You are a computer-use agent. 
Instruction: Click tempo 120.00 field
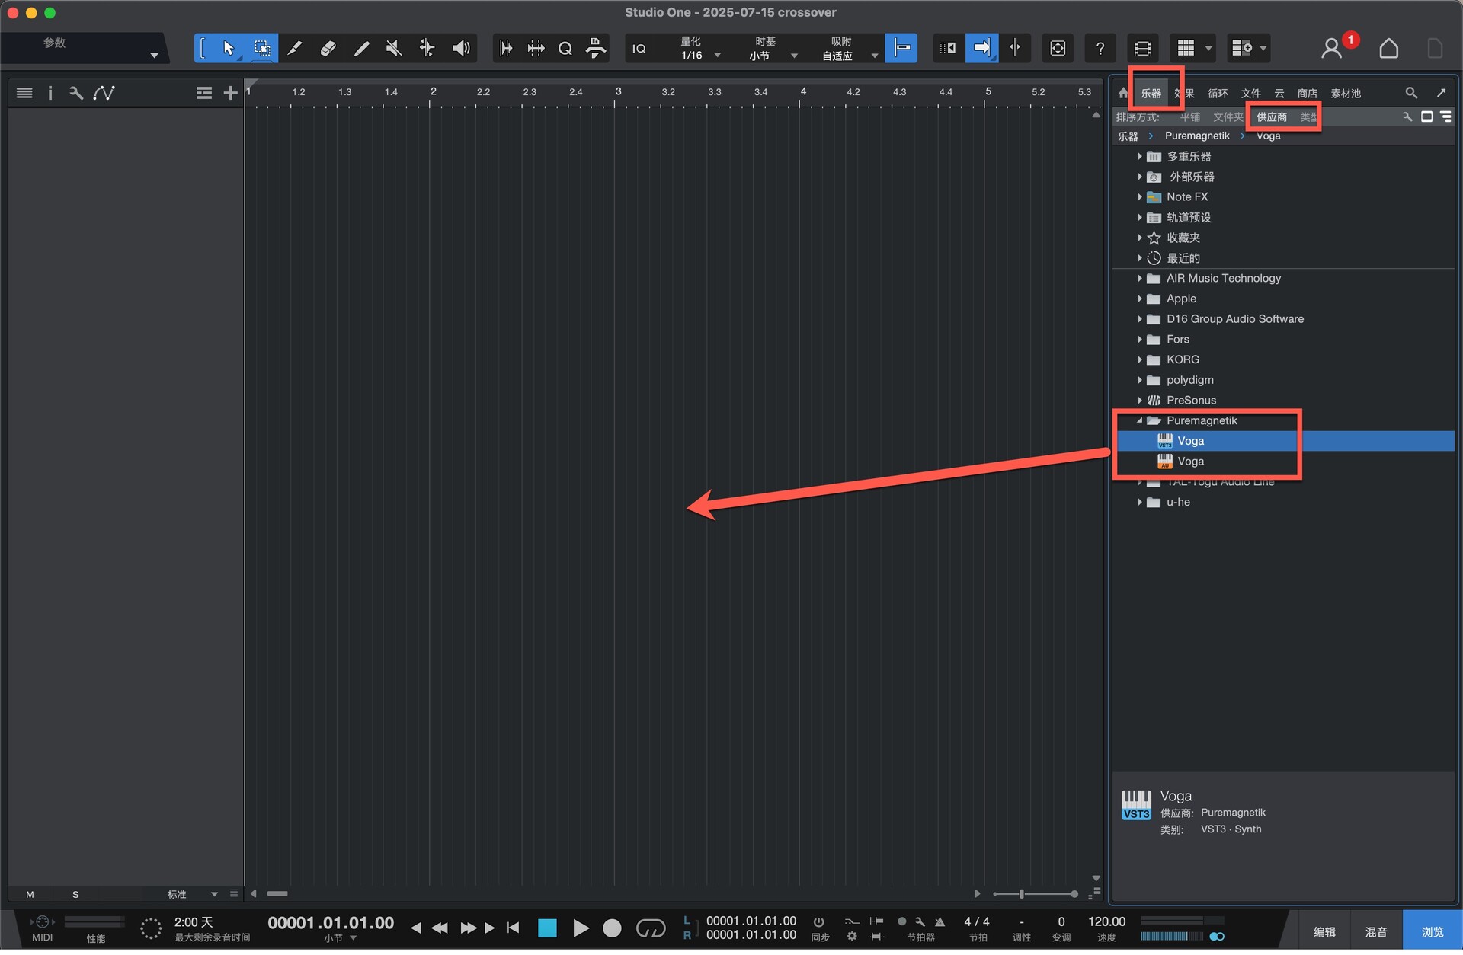1106,923
